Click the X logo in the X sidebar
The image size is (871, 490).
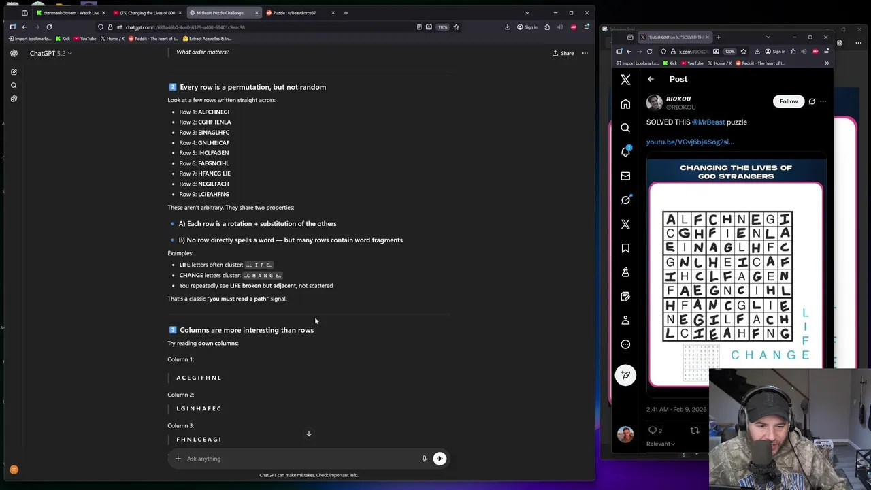625,80
